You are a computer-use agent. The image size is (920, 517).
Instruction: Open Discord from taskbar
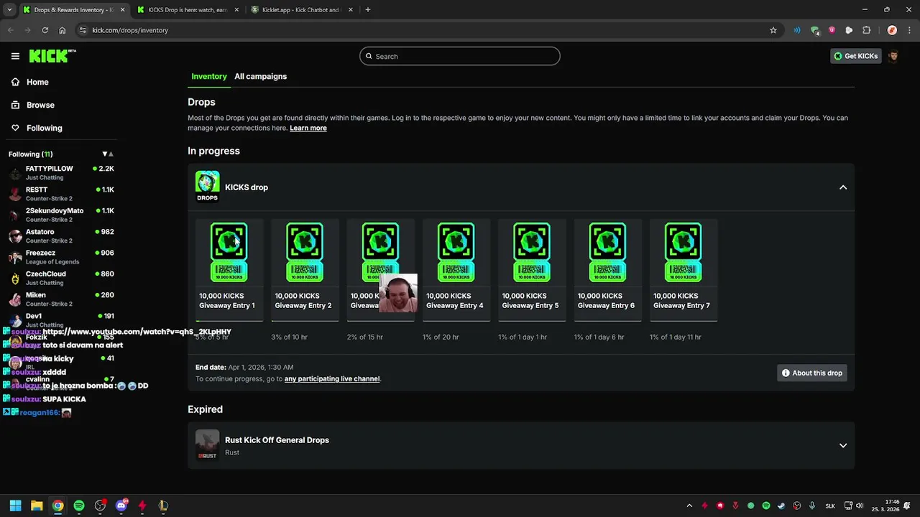[x=121, y=506]
